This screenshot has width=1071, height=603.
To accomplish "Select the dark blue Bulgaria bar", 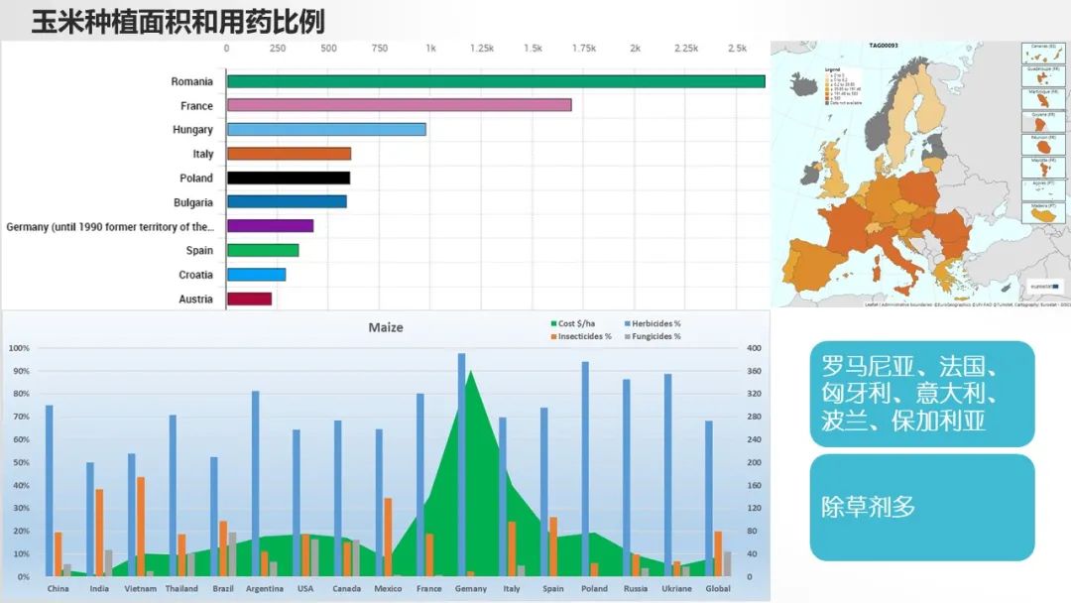I will point(287,201).
